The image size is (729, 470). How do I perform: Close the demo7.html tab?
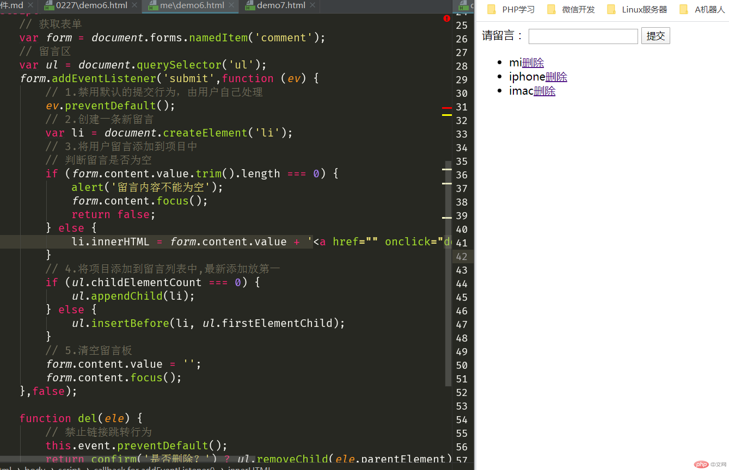(x=313, y=6)
